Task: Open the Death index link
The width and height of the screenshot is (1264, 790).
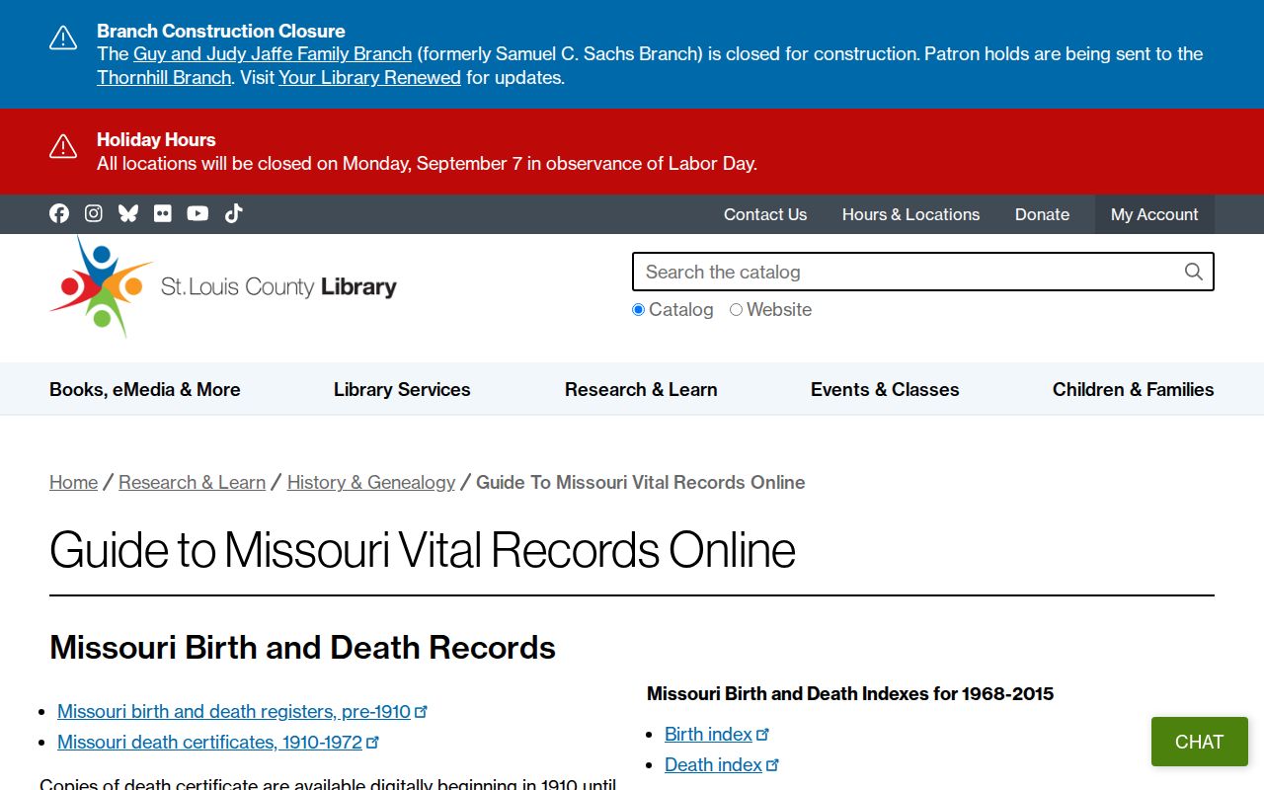Action: coord(713,764)
